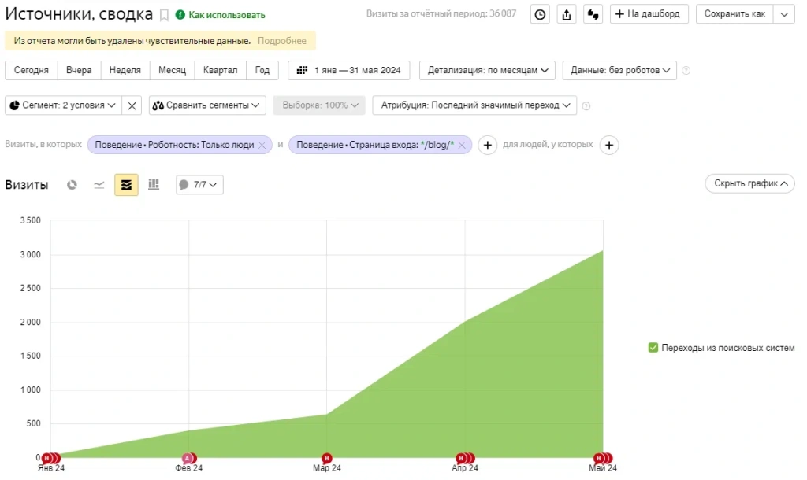Switch to the bar column chart icon
Viewport: 807px width, 480px height.
point(154,185)
